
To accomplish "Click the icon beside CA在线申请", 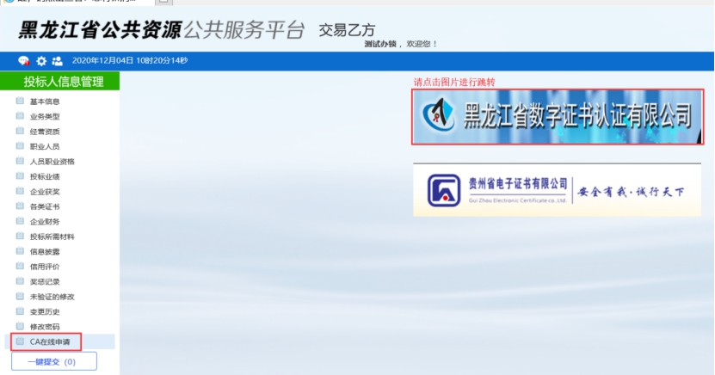I will tap(20, 341).
